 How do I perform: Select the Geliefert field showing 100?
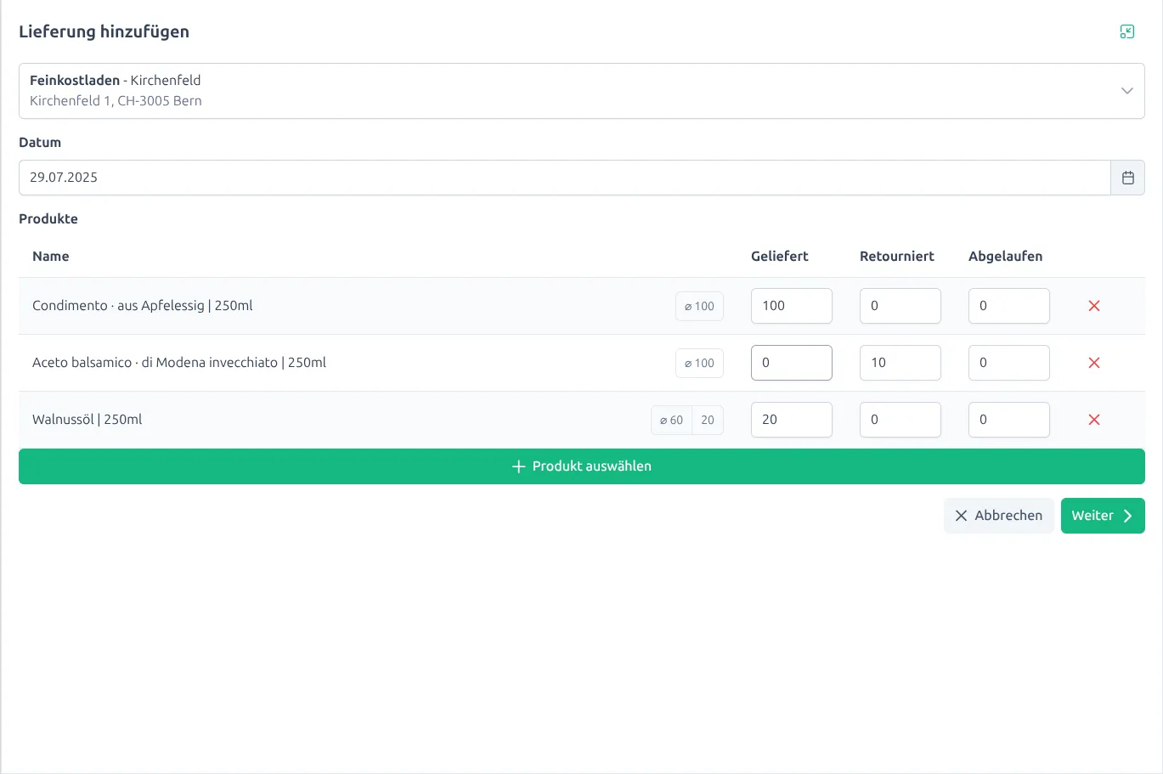(x=791, y=306)
